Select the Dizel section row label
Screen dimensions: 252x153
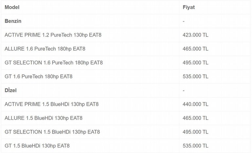pos(11,90)
